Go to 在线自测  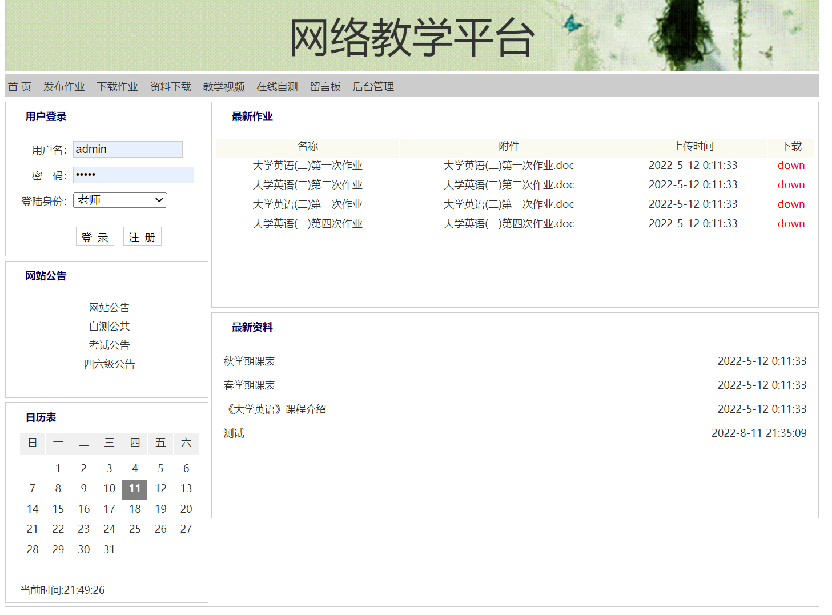(277, 86)
